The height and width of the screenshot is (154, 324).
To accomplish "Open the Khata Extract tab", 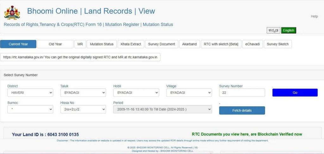I will coord(131,44).
